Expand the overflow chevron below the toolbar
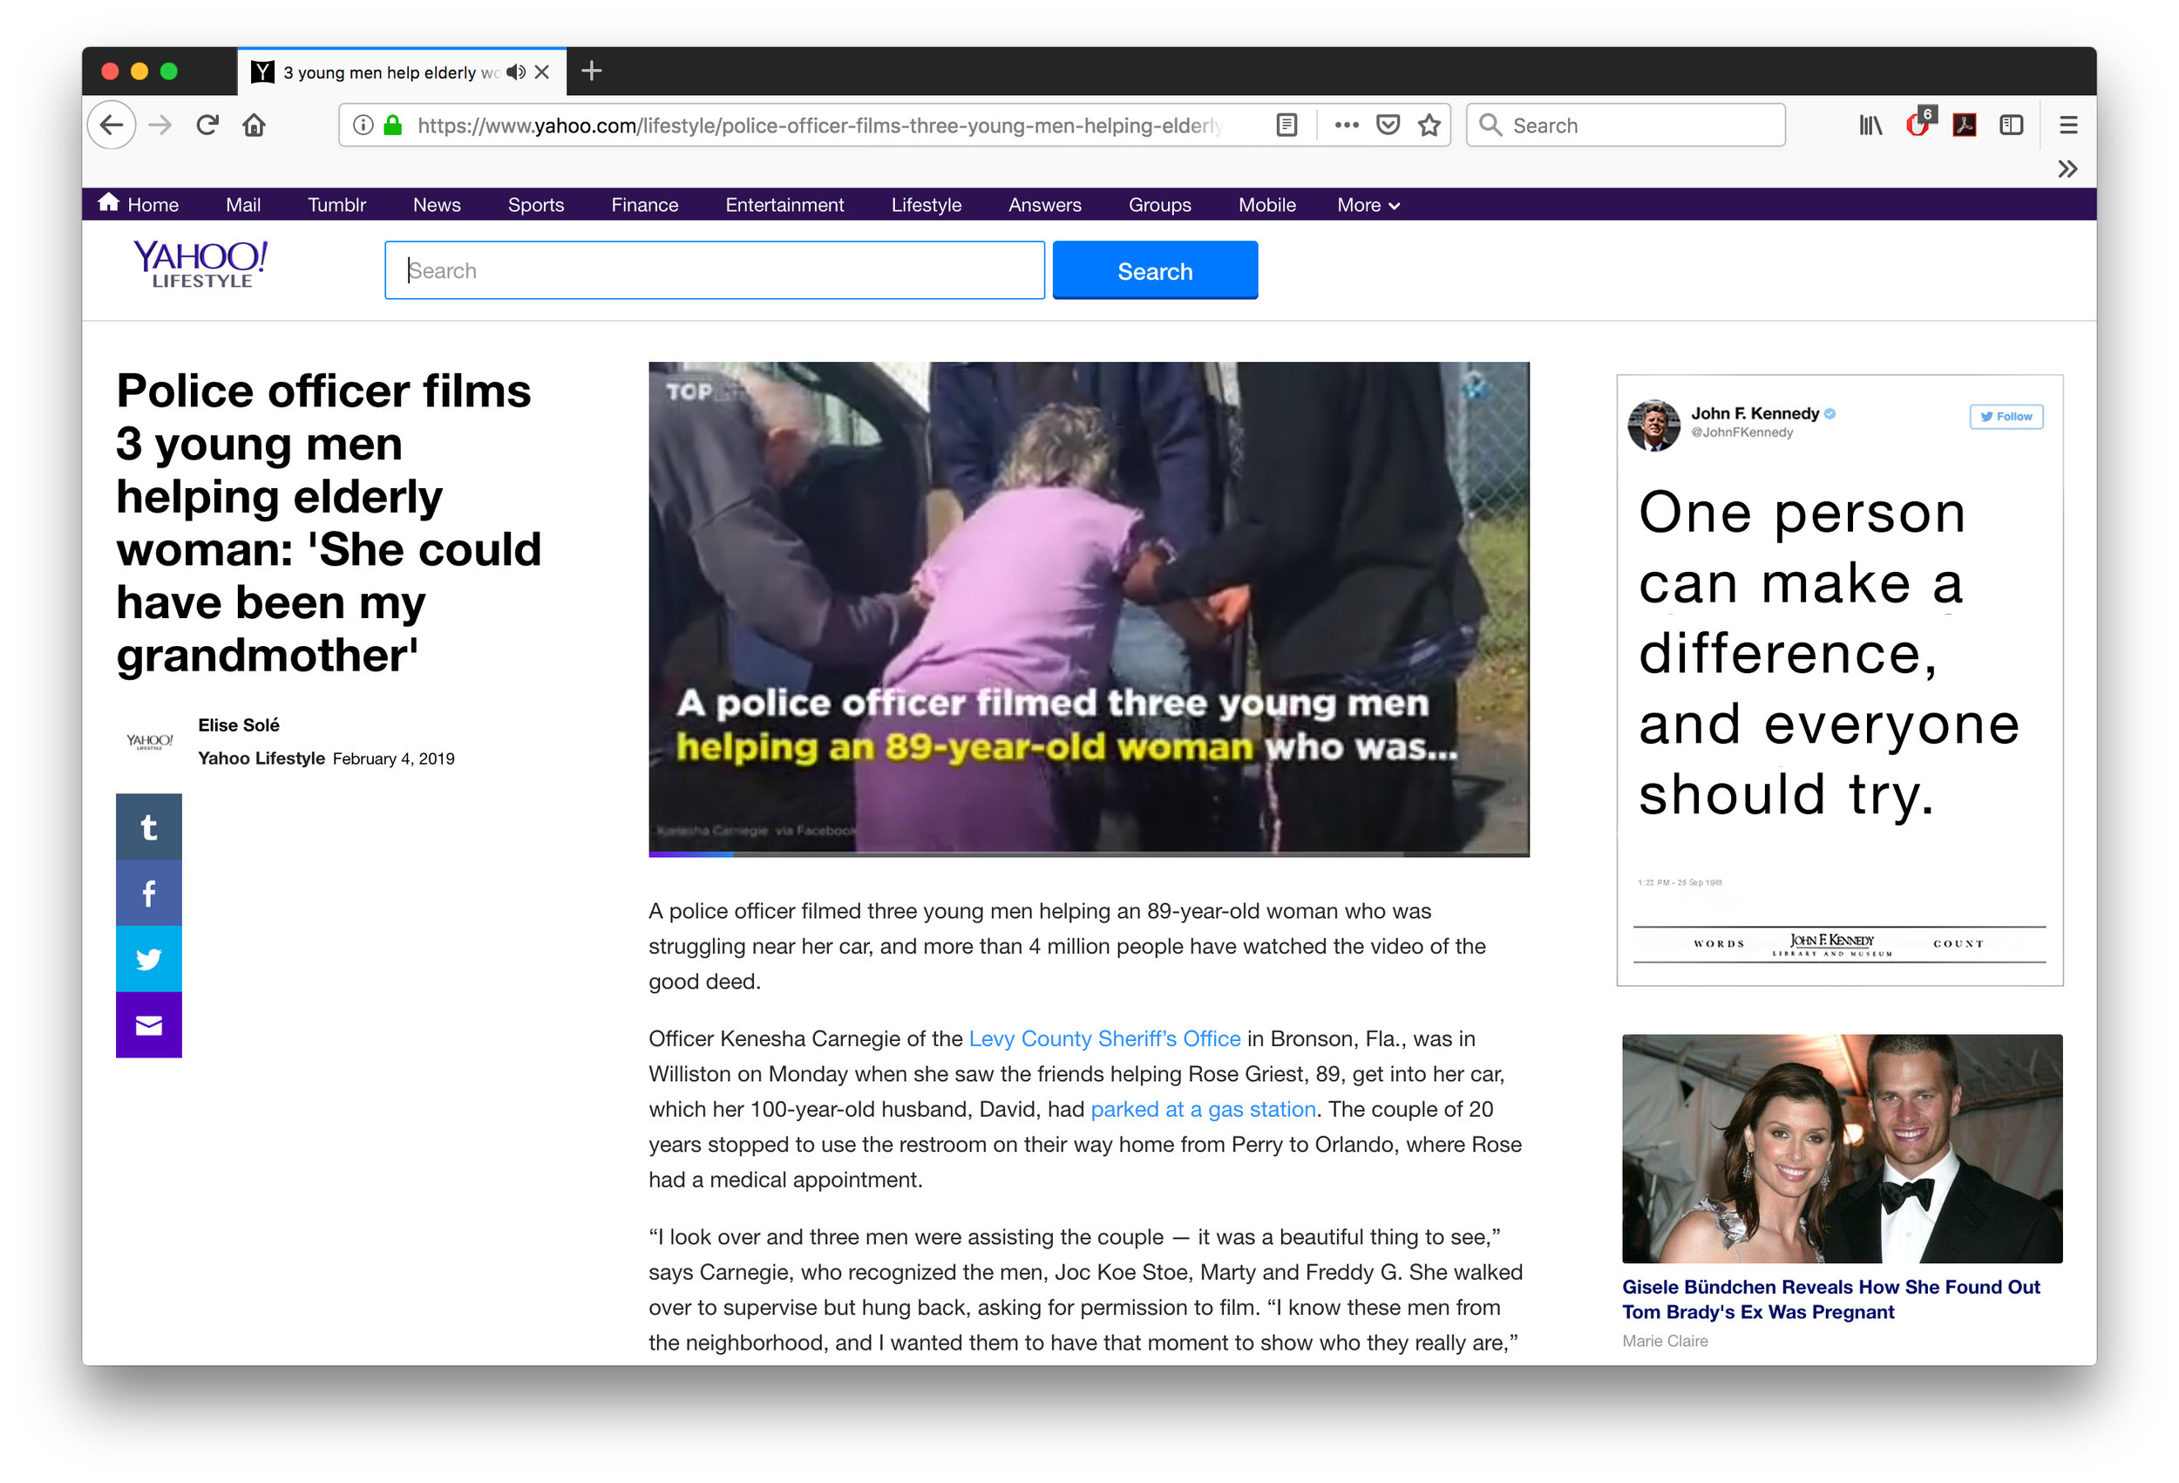 (2067, 169)
